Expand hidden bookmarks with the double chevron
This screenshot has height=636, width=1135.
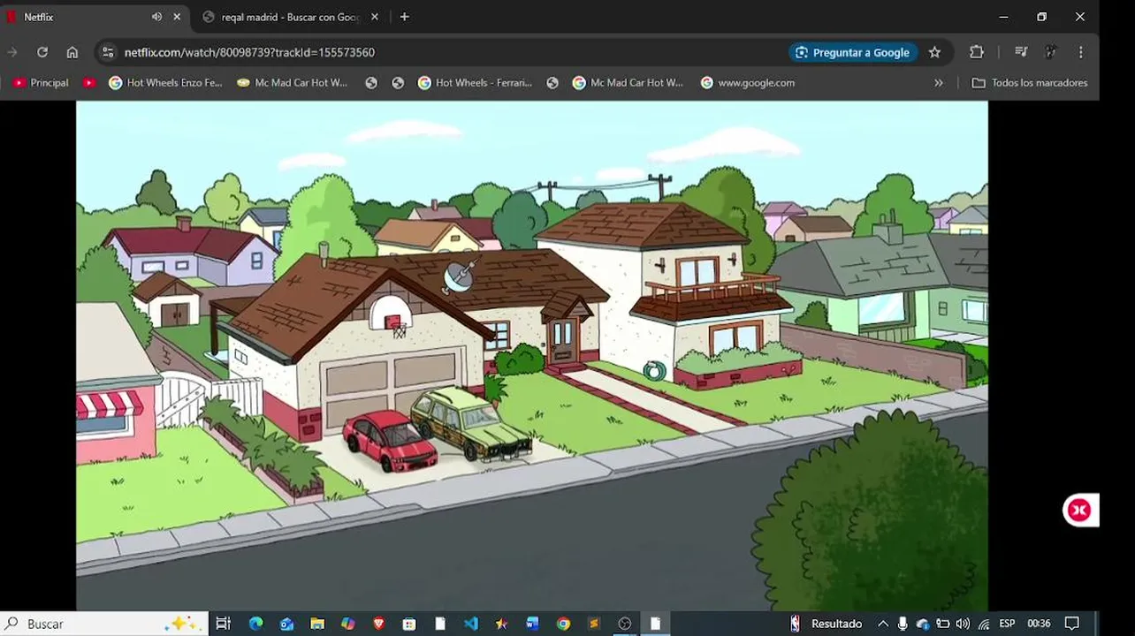(x=939, y=83)
